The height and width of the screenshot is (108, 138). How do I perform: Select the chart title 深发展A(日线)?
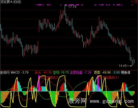pos(11,2)
